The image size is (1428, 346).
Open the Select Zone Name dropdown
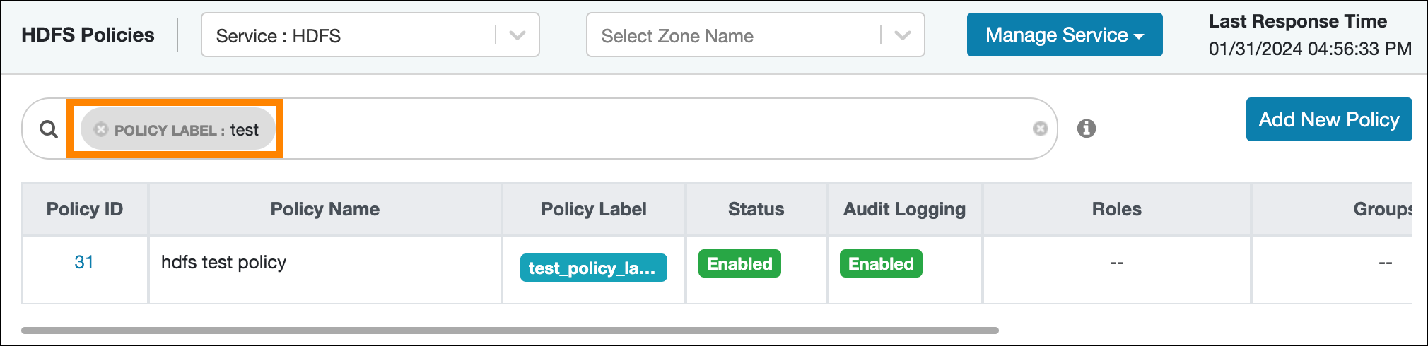coord(902,35)
